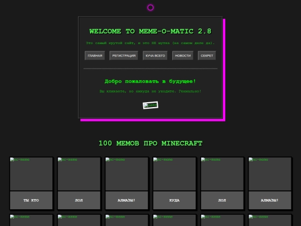This screenshot has width=301, height=226.
Task: Open the НОВОСТИ section button
Action: (x=183, y=56)
